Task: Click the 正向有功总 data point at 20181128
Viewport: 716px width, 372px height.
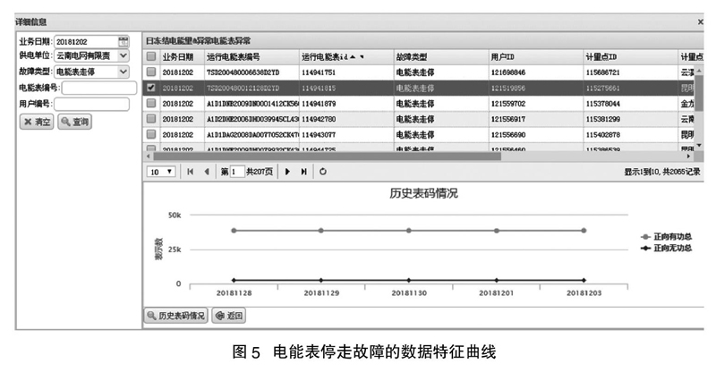Action: (234, 231)
